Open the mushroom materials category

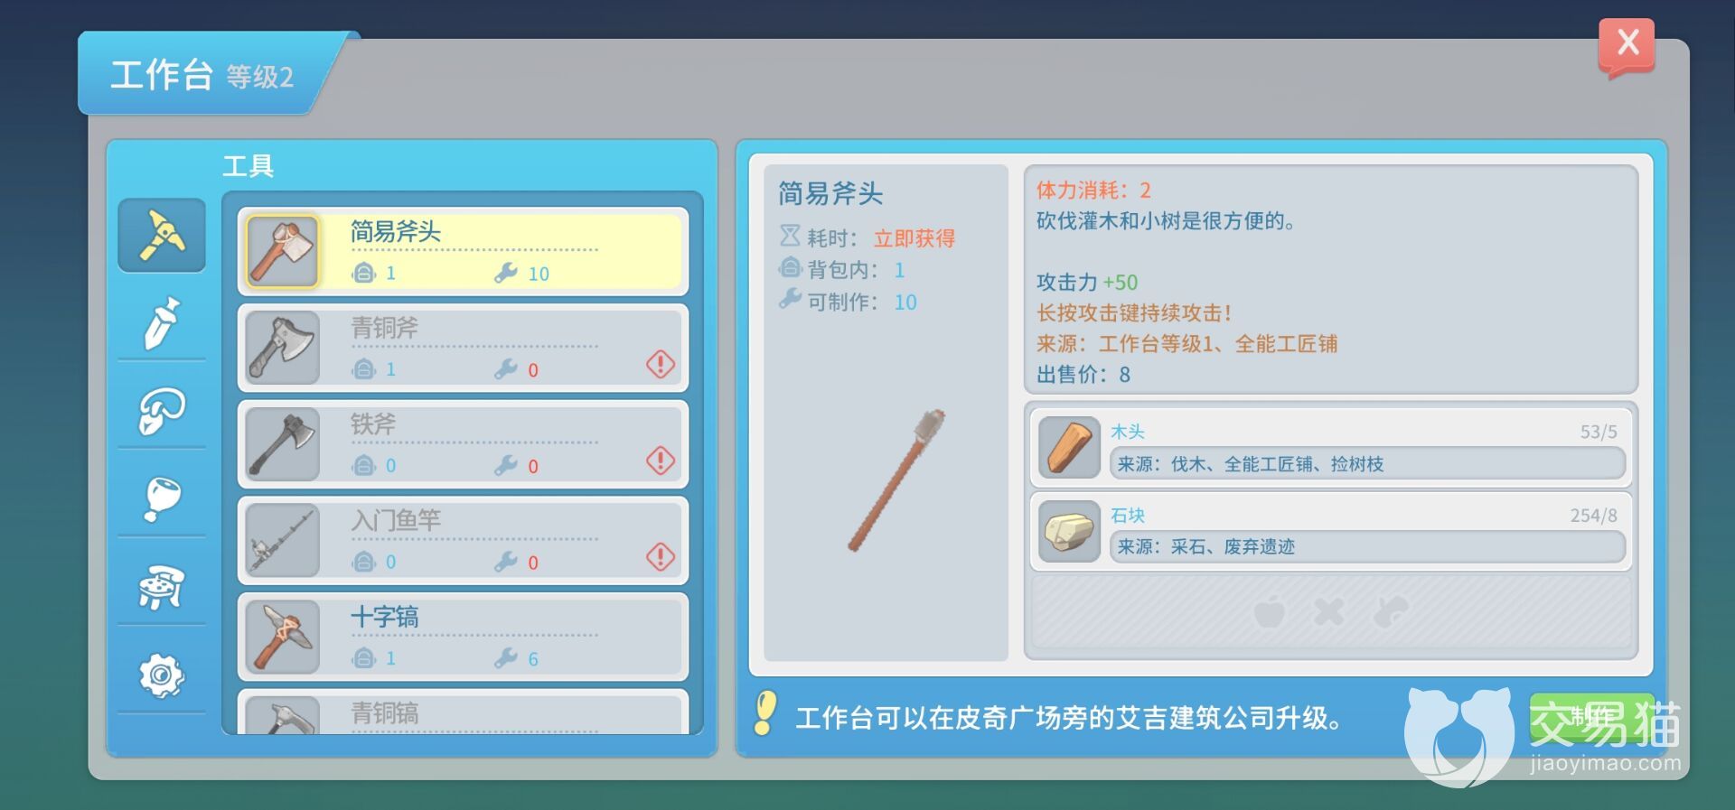(162, 411)
